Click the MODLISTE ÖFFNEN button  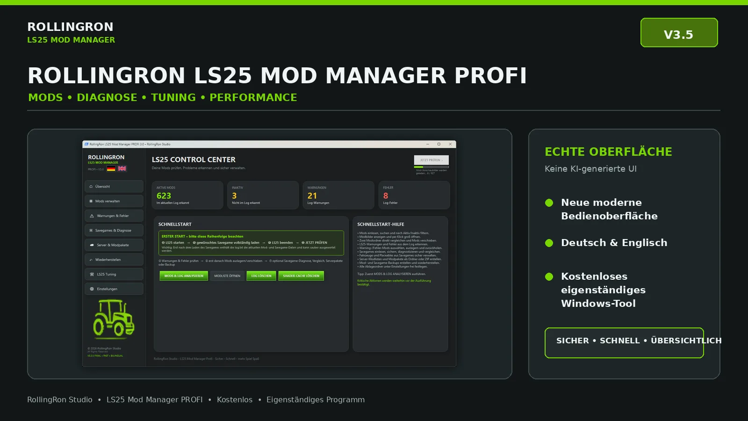coord(227,276)
